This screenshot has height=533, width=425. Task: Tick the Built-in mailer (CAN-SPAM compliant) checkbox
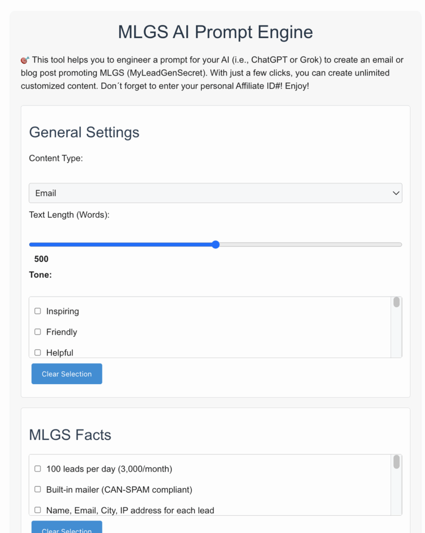tap(37, 489)
